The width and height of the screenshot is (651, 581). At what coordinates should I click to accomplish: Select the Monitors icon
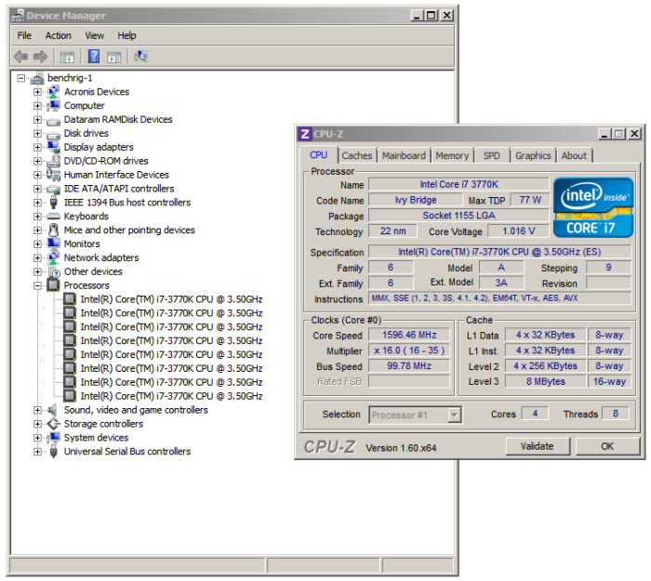pyautogui.click(x=53, y=244)
